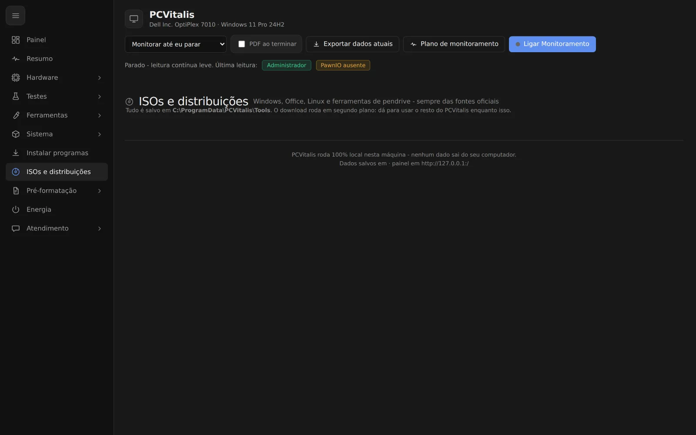Screen dimensions: 696x435
Task: Click the PawnIO ausente status badge
Action: tap(343, 65)
